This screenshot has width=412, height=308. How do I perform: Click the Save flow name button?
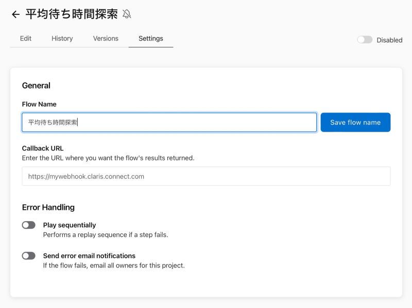[355, 122]
